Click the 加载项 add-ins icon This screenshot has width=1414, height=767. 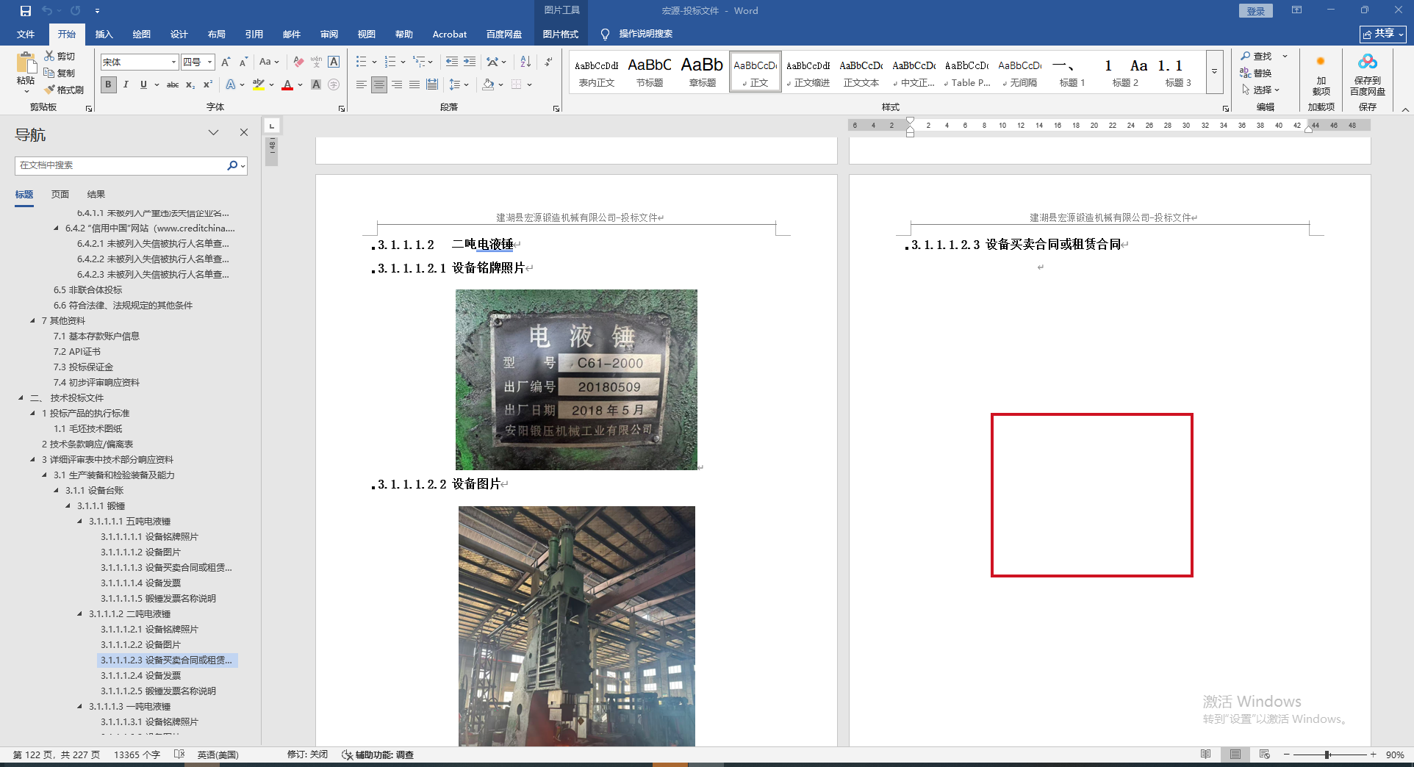1321,73
